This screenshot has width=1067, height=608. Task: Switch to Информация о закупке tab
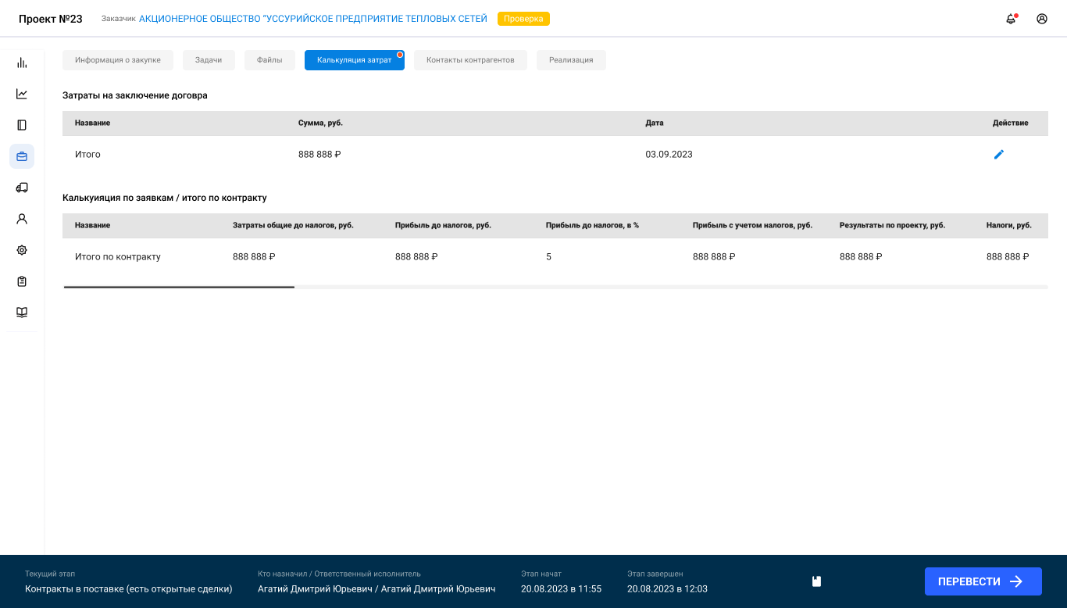pyautogui.click(x=118, y=60)
